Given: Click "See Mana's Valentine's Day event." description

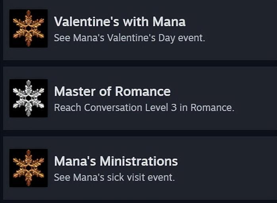Looking at the screenshot, I should pos(129,39).
